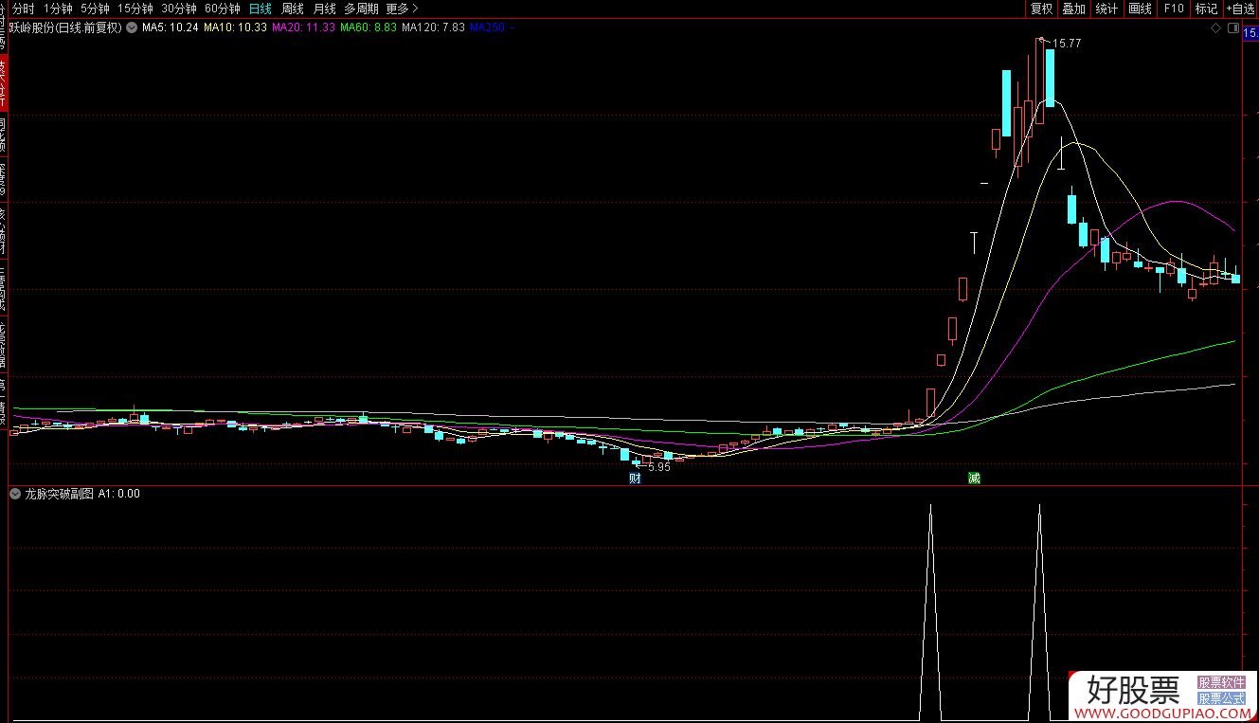Click the 财 financial marker
Screen dimensions: 1259x723
636,478
